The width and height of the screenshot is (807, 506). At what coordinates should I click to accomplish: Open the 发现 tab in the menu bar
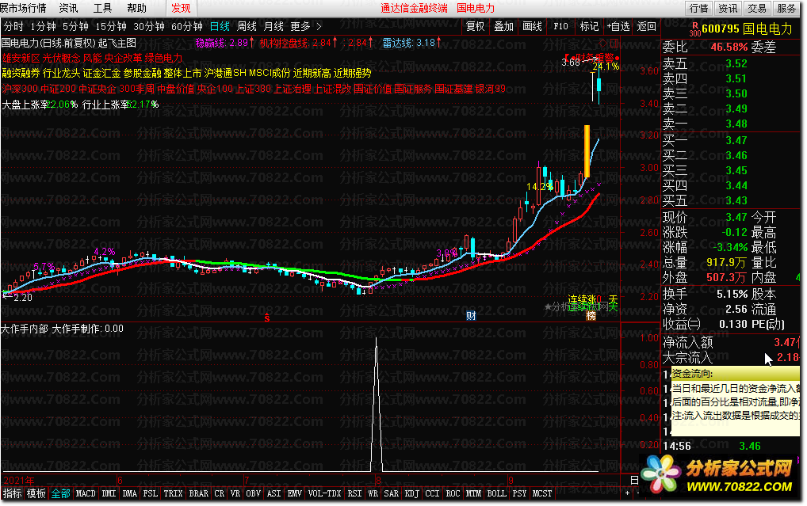181,8
